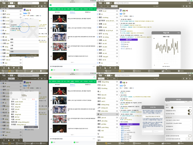The image size is (193, 145).
Task: Adjust the font size slider in settings popover
Action: pyautogui.click(x=172, y=107)
